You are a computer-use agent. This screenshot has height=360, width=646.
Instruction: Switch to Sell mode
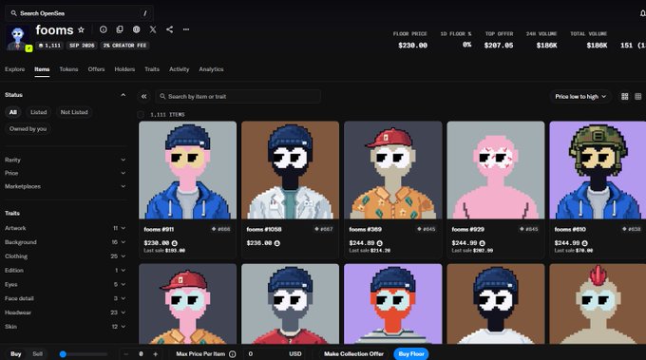[x=37, y=353]
